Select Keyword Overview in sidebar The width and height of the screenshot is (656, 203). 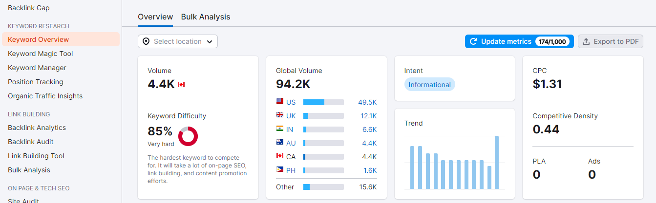61,39
